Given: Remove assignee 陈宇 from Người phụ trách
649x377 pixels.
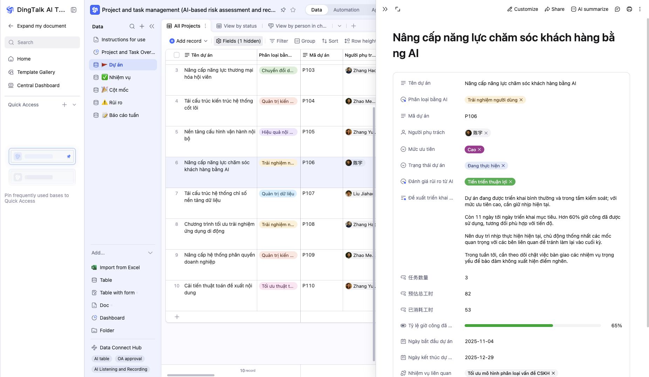Looking at the screenshot, I should [486, 133].
